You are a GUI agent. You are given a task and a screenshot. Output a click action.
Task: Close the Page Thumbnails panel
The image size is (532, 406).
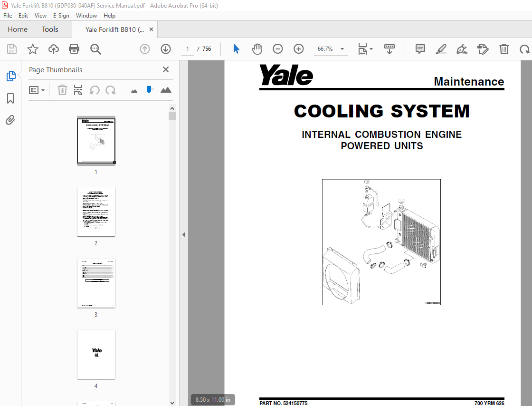[x=166, y=69]
